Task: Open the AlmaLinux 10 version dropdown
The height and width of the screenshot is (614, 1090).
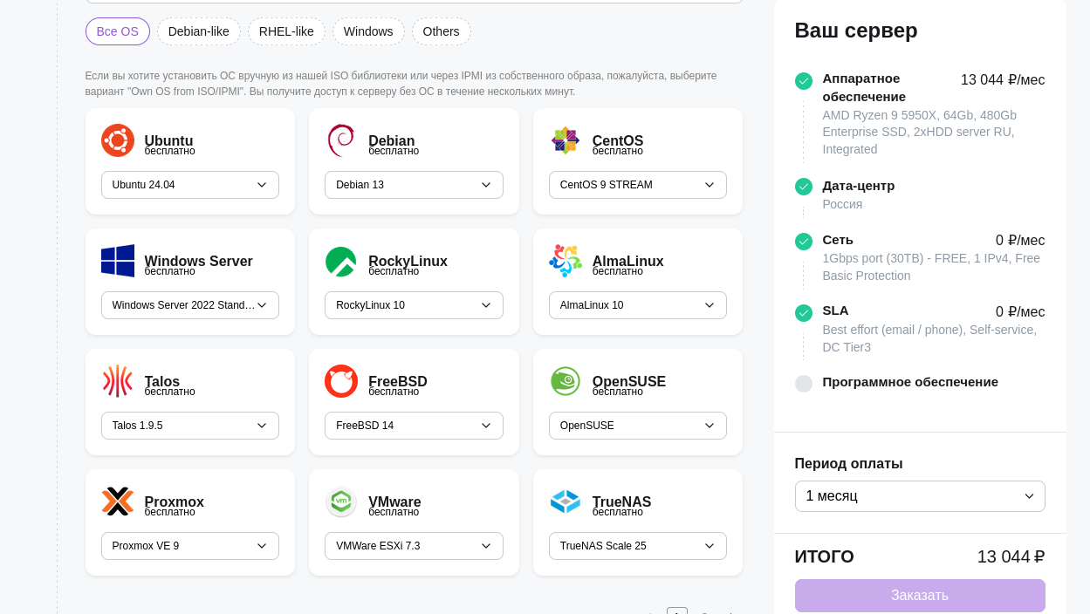Action: pos(637,305)
